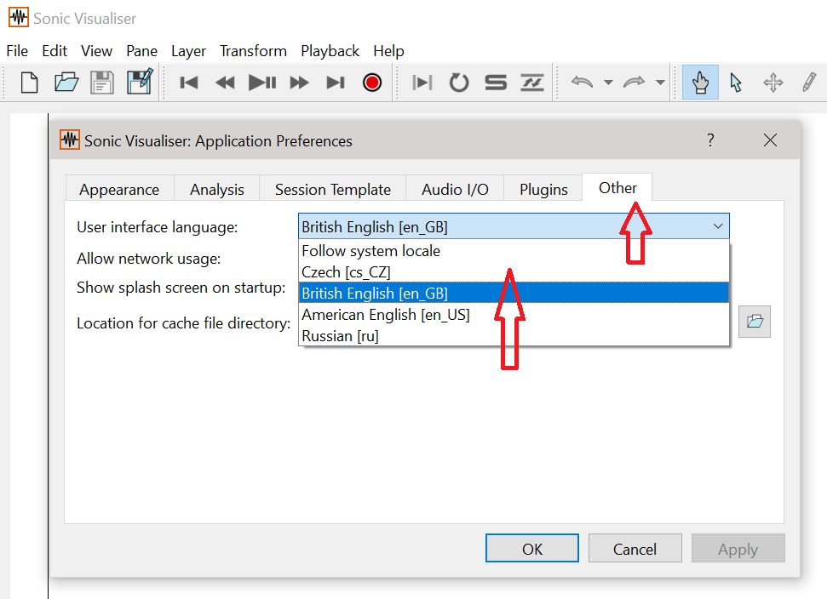Toggle Loop Playback circular arrow icon
Image resolution: width=827 pixels, height=599 pixels.
[459, 83]
